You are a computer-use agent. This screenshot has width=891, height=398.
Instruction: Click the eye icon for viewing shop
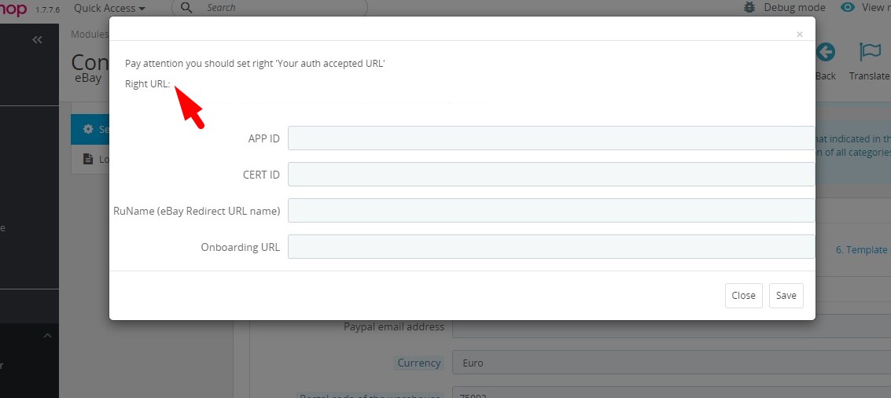tap(847, 8)
